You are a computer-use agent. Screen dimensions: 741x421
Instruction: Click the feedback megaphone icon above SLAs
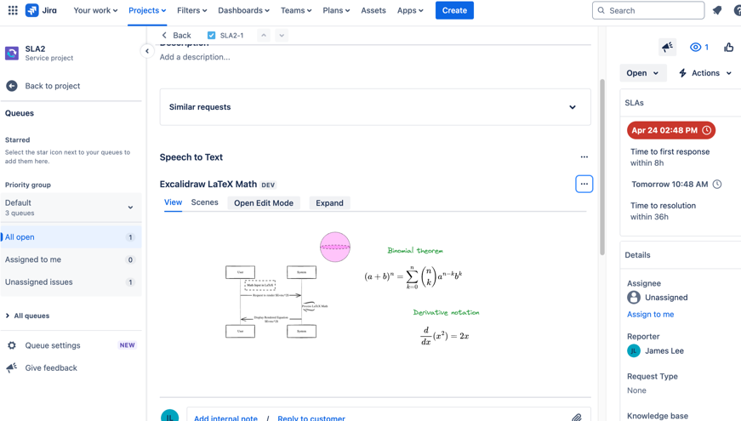667,47
